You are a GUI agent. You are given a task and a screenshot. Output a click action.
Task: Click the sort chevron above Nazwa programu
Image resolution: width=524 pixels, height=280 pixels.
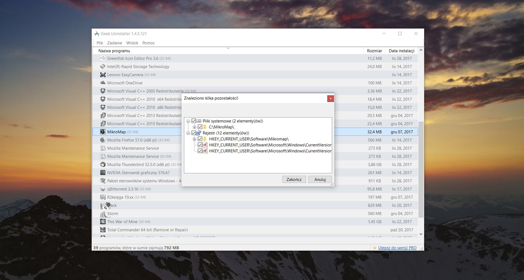(x=228, y=48)
